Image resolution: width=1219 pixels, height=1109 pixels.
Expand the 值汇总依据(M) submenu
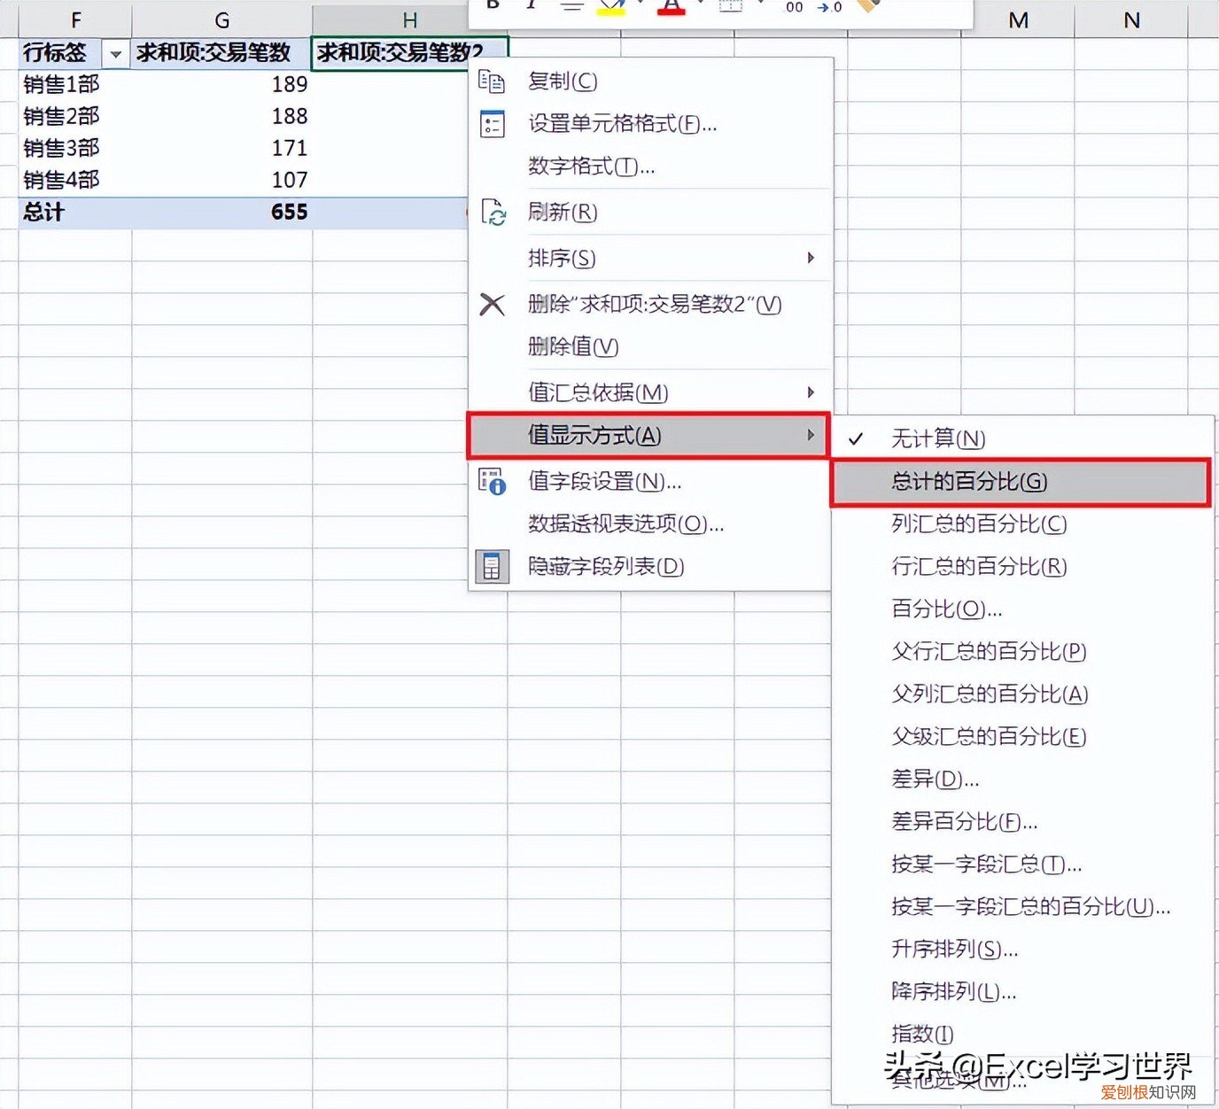pos(809,392)
